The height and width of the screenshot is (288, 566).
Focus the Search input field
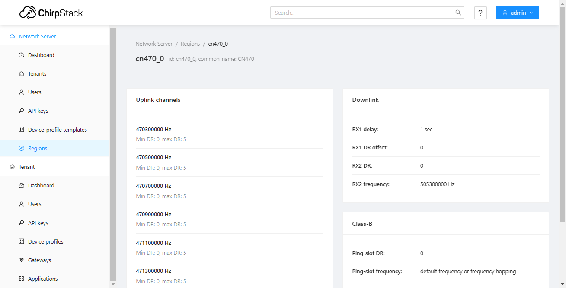click(x=361, y=13)
